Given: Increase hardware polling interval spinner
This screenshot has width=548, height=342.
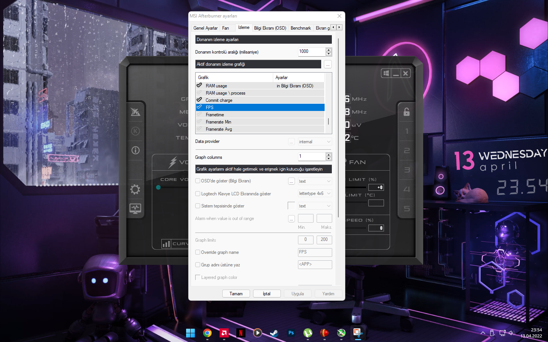Looking at the screenshot, I should click(329, 50).
